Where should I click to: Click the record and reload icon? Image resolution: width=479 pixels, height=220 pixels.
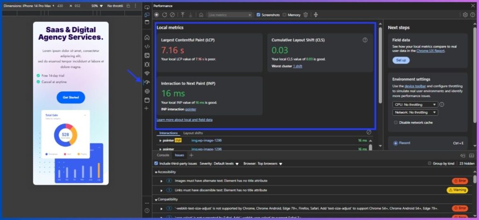(x=165, y=15)
